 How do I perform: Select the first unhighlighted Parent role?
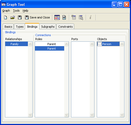click(49, 44)
